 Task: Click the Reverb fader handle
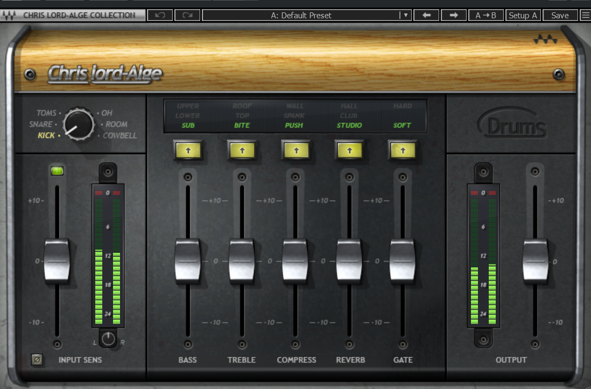click(349, 261)
